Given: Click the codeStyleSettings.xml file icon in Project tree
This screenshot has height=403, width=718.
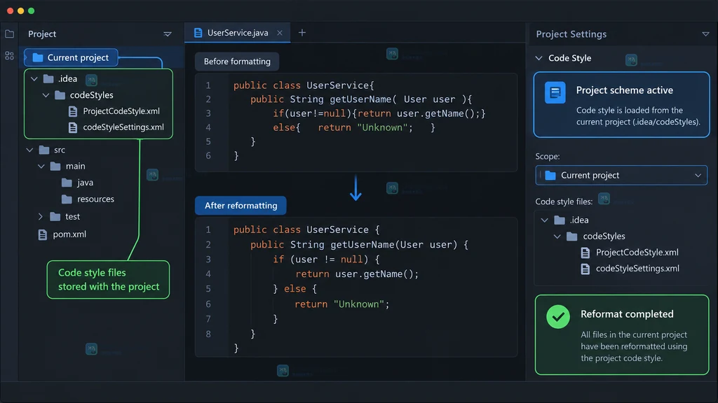Looking at the screenshot, I should click(72, 127).
